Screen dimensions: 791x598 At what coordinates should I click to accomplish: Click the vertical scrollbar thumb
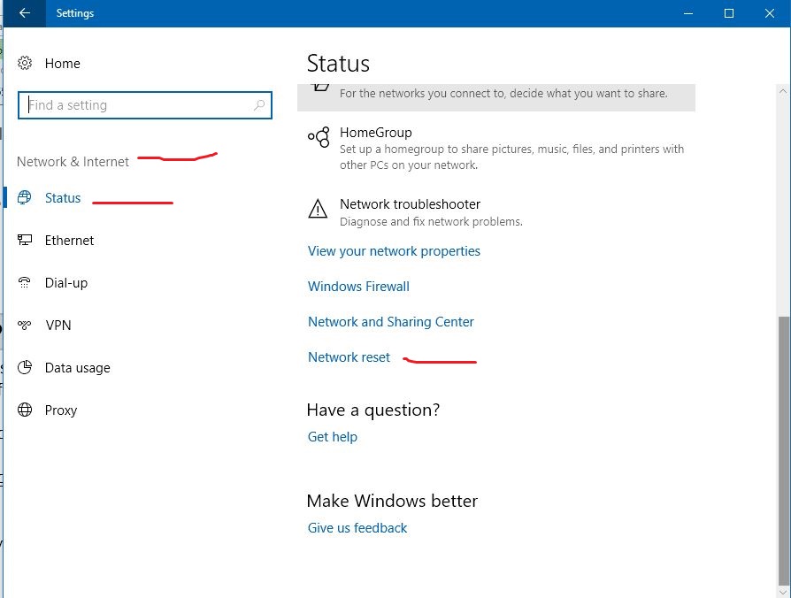[783, 451]
